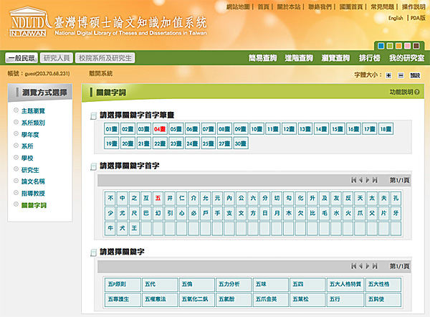Increase font size with the plus icon

coord(388,75)
